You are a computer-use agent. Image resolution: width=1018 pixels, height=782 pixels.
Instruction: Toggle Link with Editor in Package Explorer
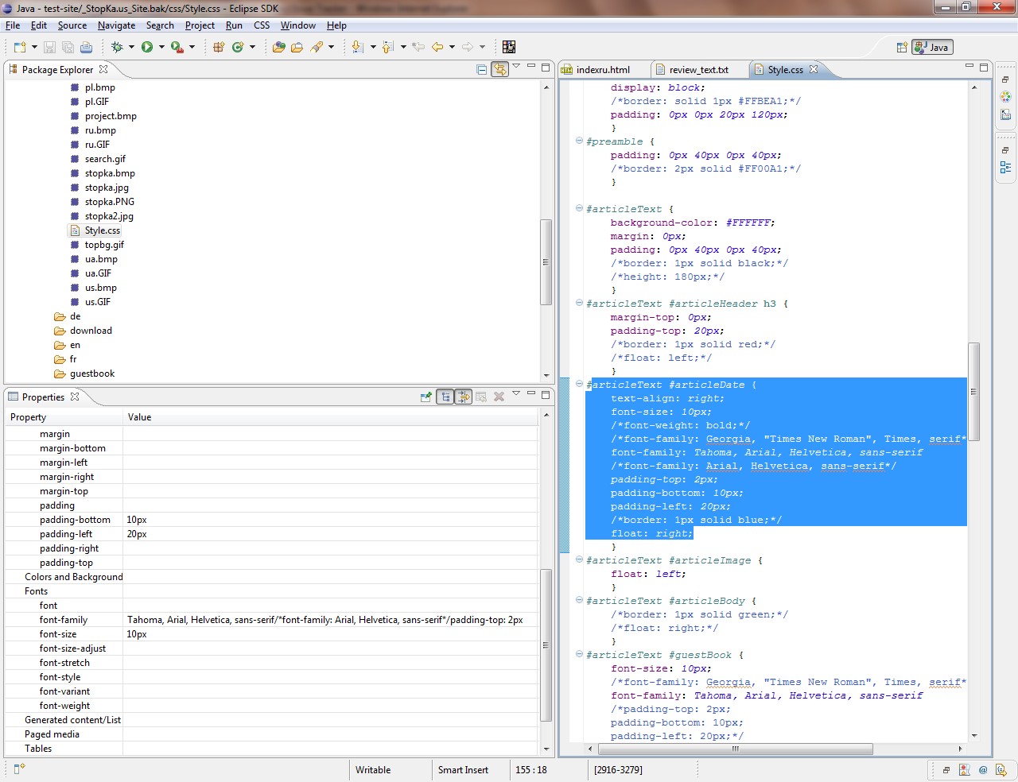pyautogui.click(x=499, y=70)
